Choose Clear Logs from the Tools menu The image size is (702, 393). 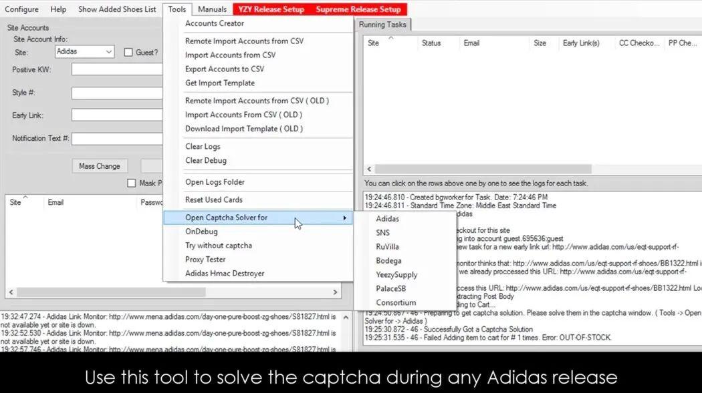203,147
